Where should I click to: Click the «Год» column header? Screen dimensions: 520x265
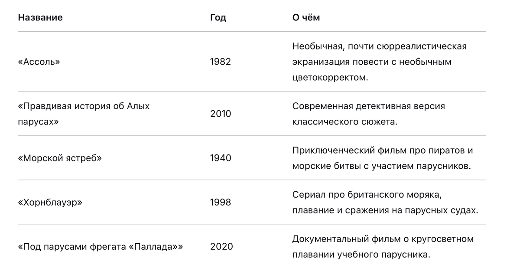[218, 18]
